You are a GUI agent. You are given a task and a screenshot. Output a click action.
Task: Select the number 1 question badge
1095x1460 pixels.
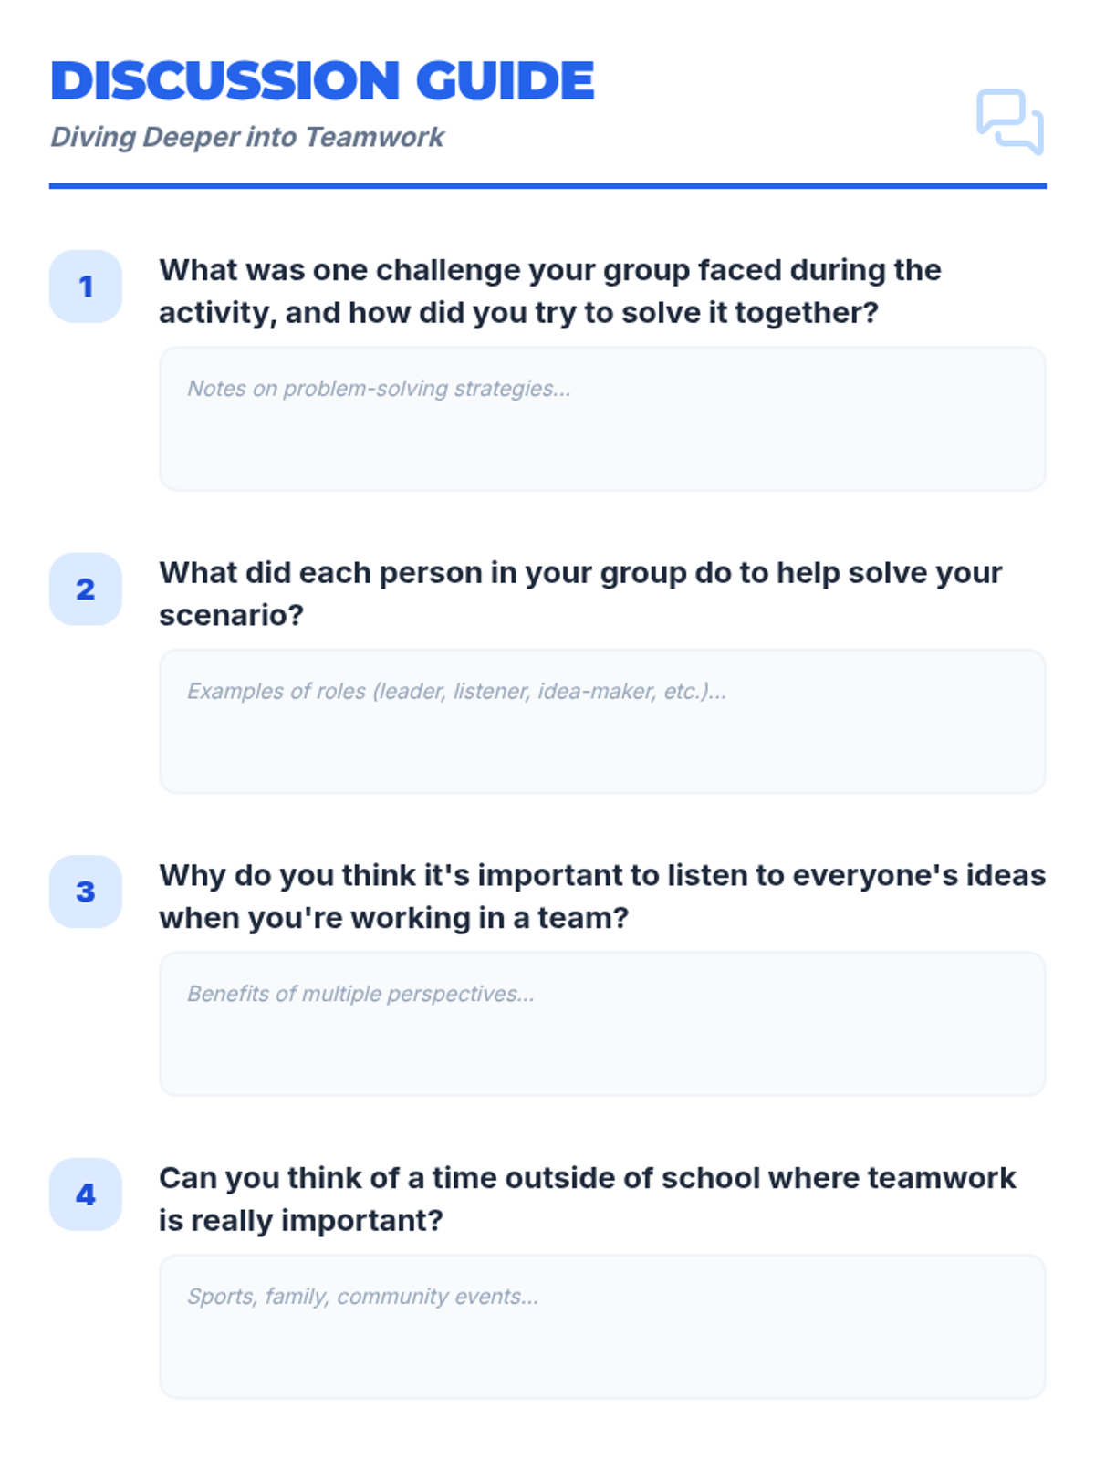click(86, 287)
